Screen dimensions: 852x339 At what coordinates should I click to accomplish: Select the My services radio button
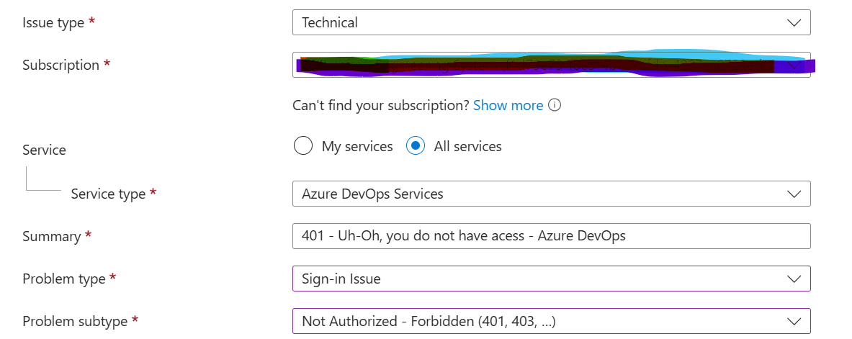302,146
